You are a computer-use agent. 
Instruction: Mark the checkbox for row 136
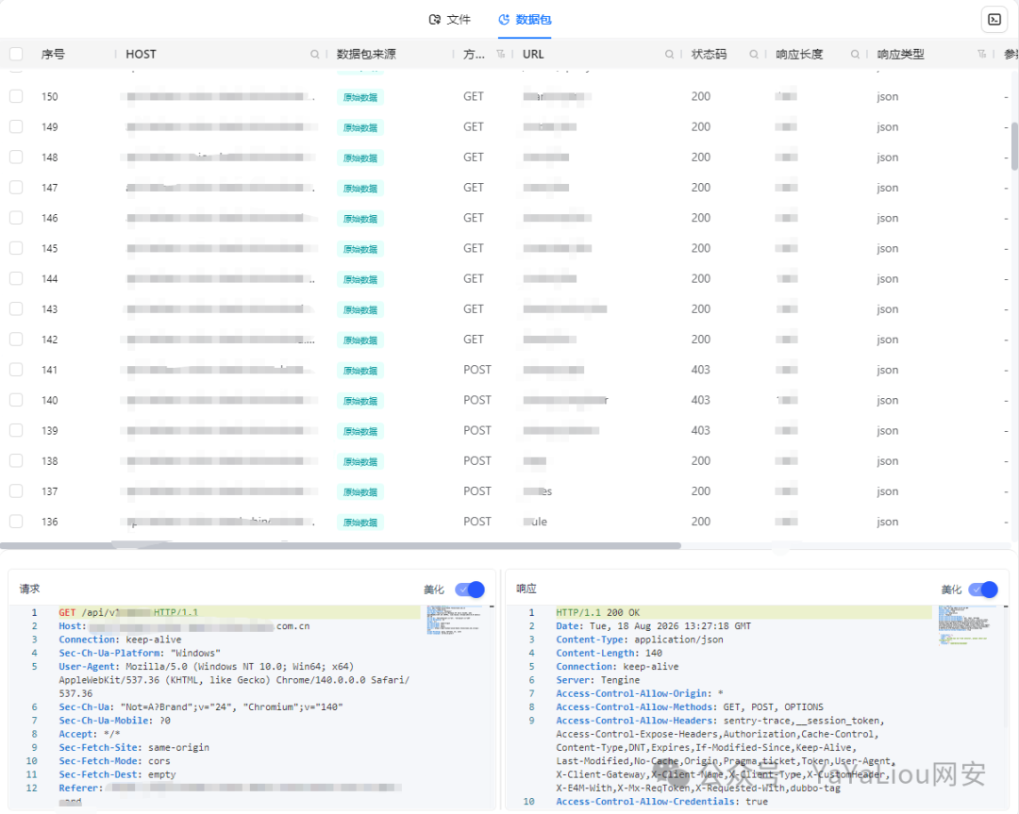(x=16, y=521)
